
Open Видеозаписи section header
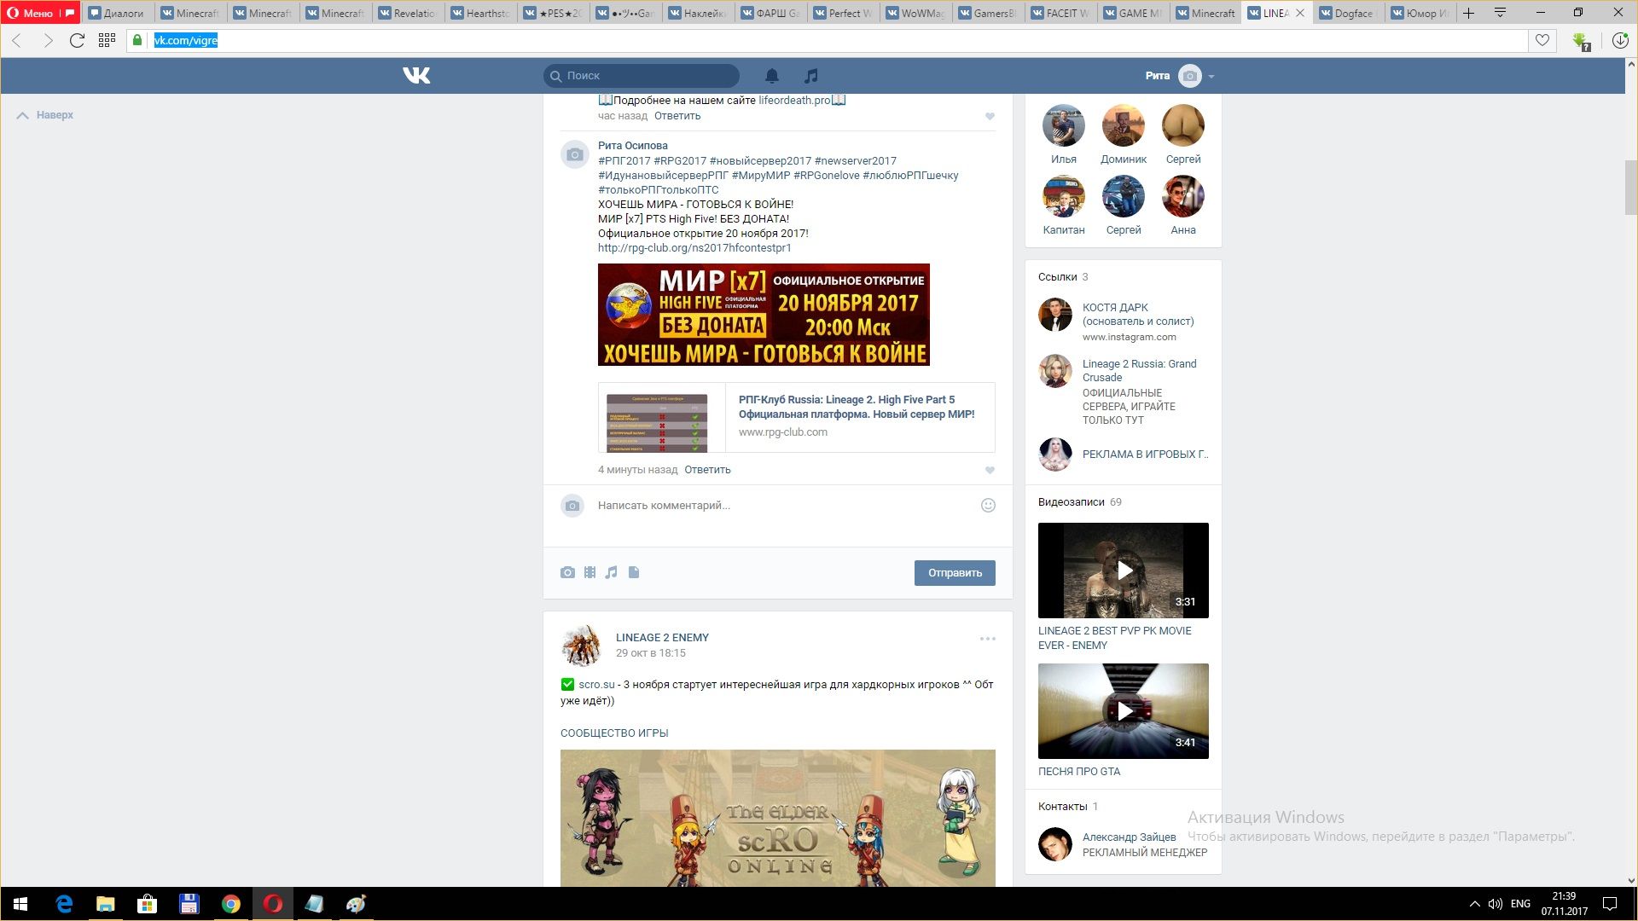(1072, 502)
